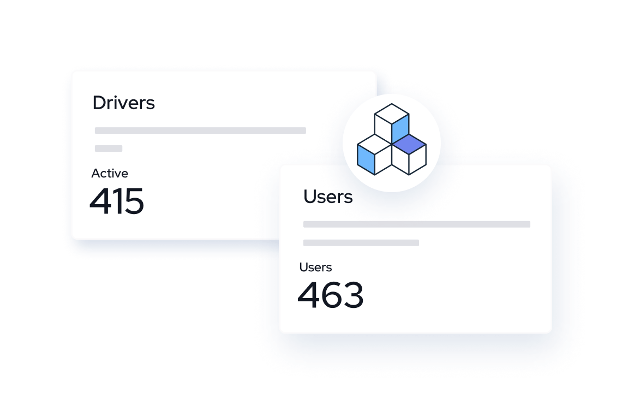Open the Drivers card heading
Image resolution: width=622 pixels, height=404 pixels.
pos(123,103)
